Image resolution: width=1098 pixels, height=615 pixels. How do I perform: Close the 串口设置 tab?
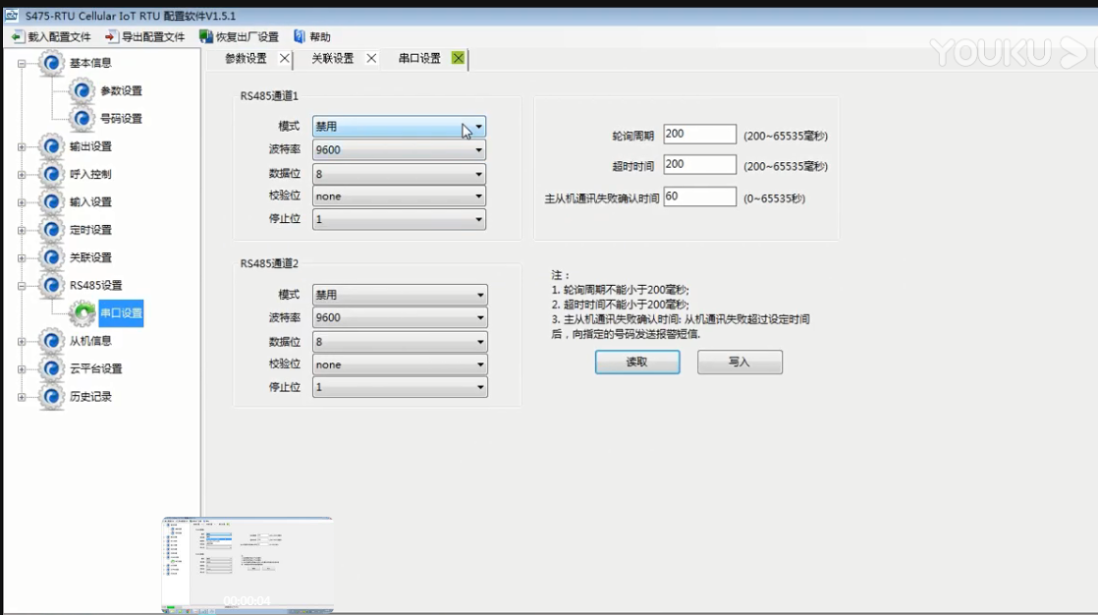(458, 59)
